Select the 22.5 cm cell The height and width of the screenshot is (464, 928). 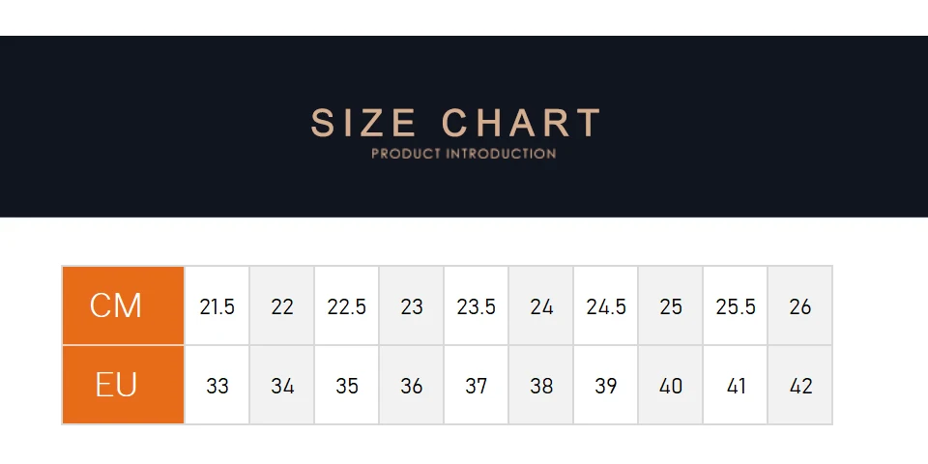(347, 306)
